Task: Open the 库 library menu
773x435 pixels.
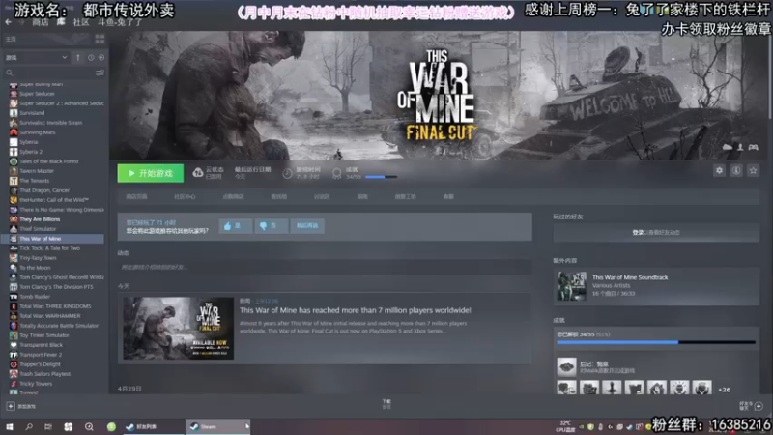Action: [x=61, y=22]
